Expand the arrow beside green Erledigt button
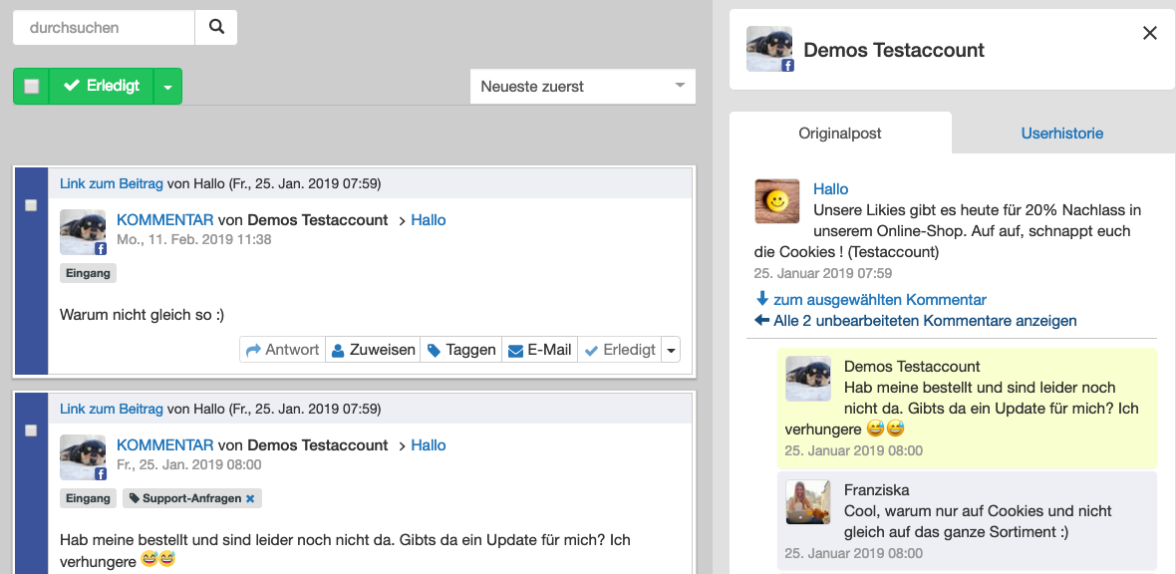 pyautogui.click(x=167, y=87)
